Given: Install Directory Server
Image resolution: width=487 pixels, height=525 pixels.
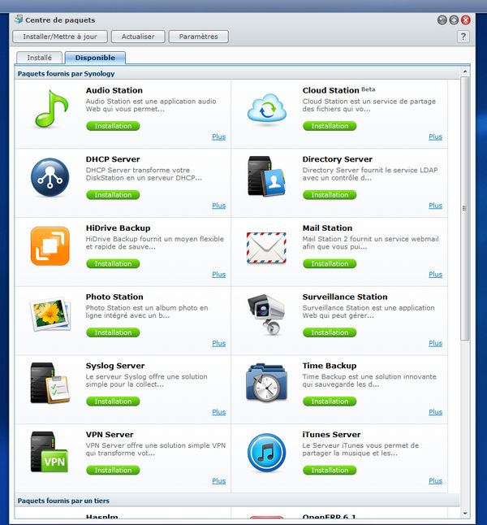Looking at the screenshot, I should click(x=330, y=195).
